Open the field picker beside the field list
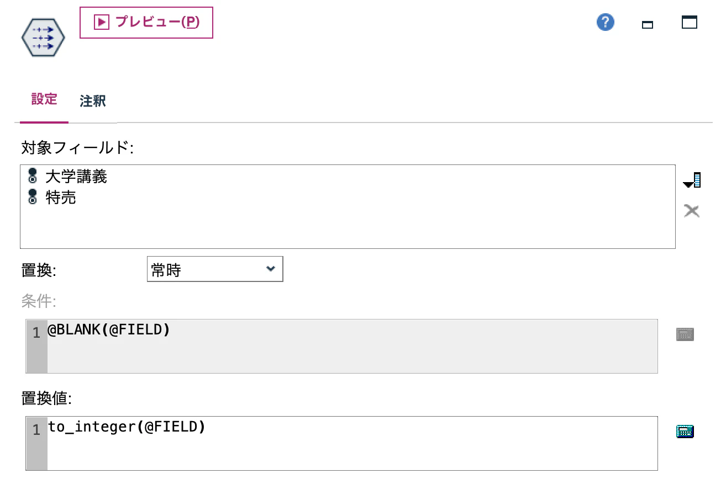The height and width of the screenshot is (479, 726). pos(691,179)
